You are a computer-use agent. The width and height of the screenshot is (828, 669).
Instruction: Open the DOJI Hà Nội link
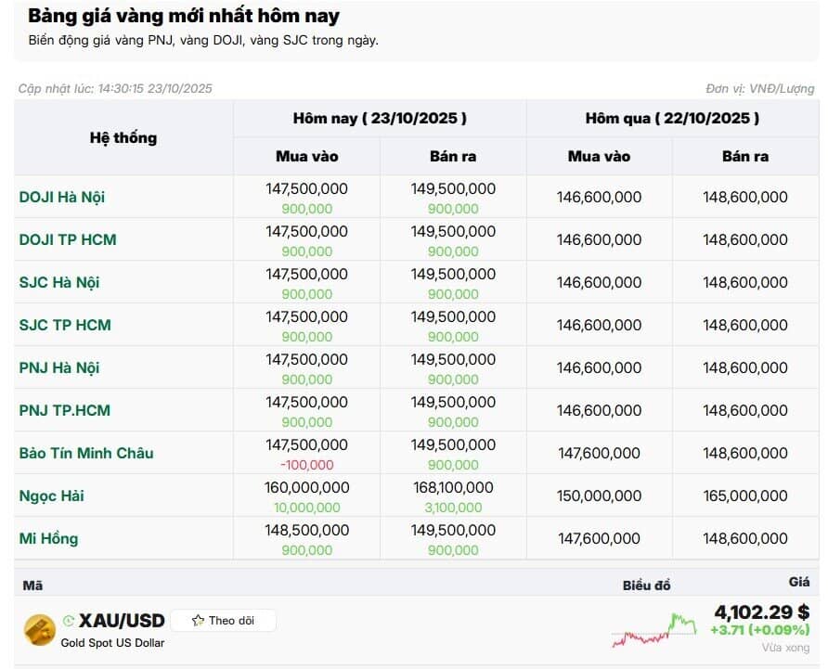coord(62,197)
